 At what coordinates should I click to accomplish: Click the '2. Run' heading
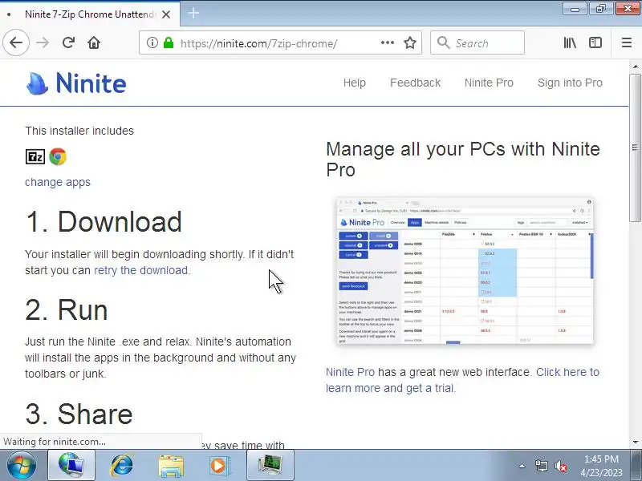tap(67, 309)
